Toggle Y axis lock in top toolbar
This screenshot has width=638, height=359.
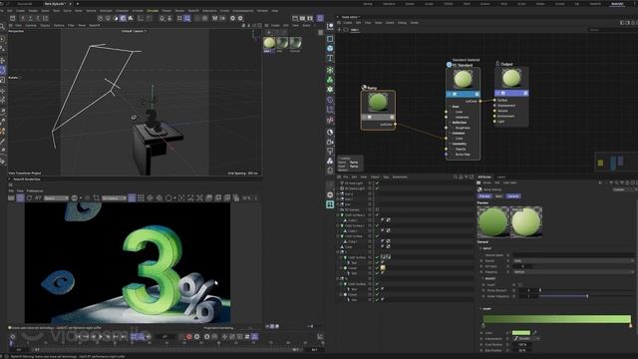tap(30, 18)
